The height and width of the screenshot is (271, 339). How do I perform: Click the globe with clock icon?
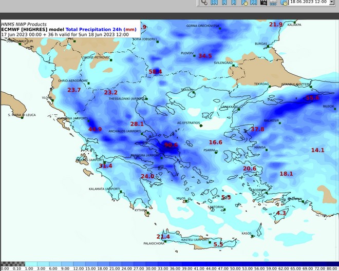[x=284, y=3]
